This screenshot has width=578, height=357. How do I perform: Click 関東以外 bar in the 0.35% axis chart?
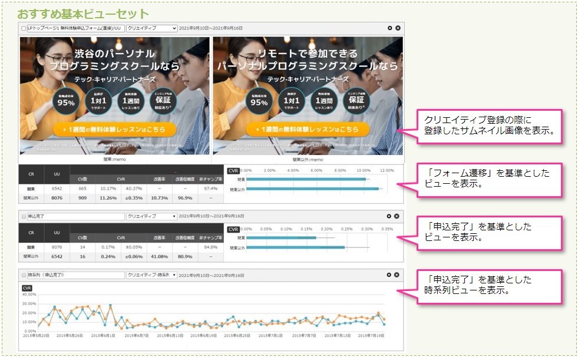(x=296, y=247)
